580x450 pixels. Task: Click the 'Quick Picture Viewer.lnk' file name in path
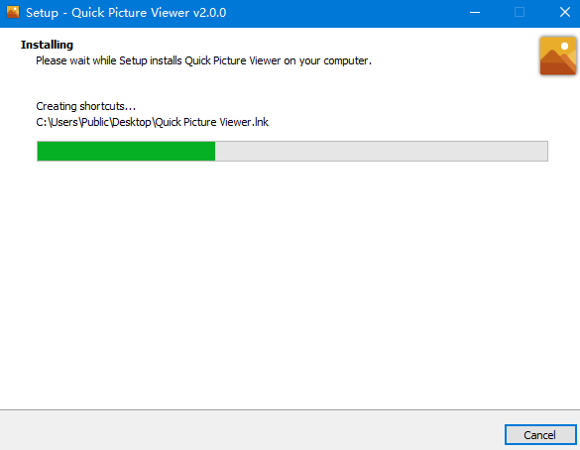pyautogui.click(x=211, y=122)
